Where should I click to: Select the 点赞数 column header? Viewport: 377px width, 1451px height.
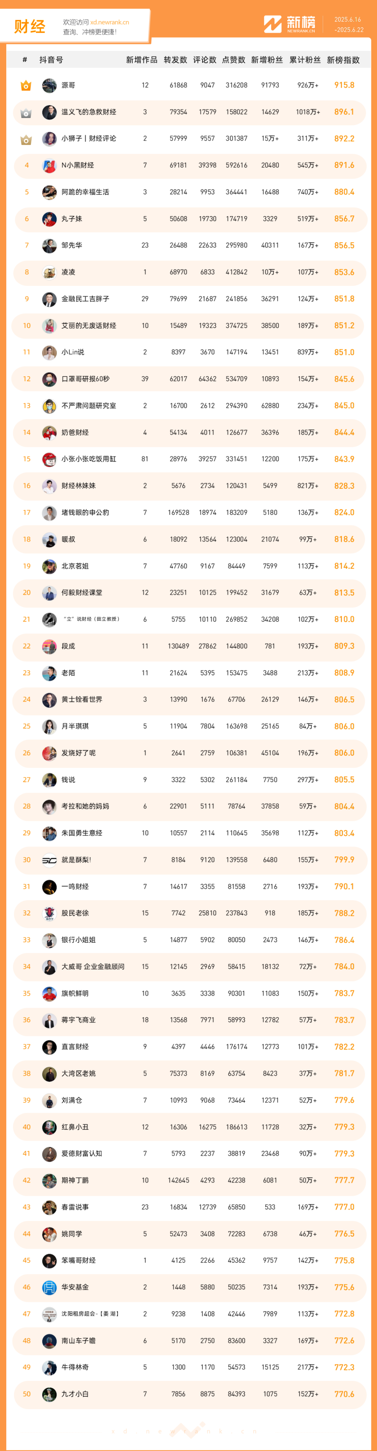233,60
